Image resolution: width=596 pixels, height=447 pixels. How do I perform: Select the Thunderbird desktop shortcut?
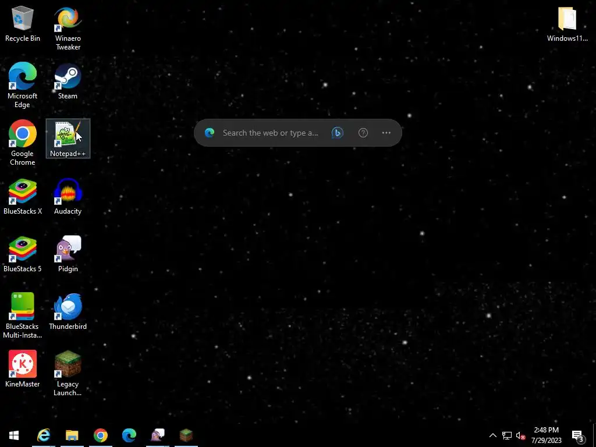click(68, 312)
